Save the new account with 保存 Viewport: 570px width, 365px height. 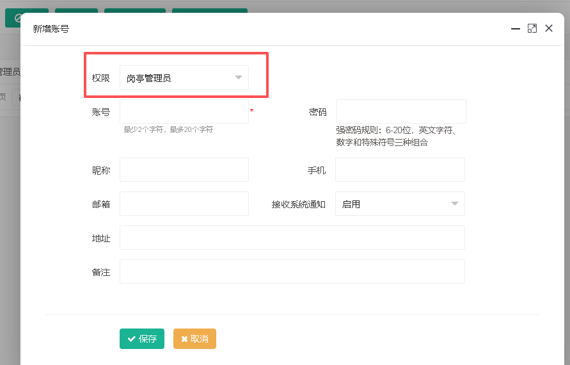tap(142, 339)
